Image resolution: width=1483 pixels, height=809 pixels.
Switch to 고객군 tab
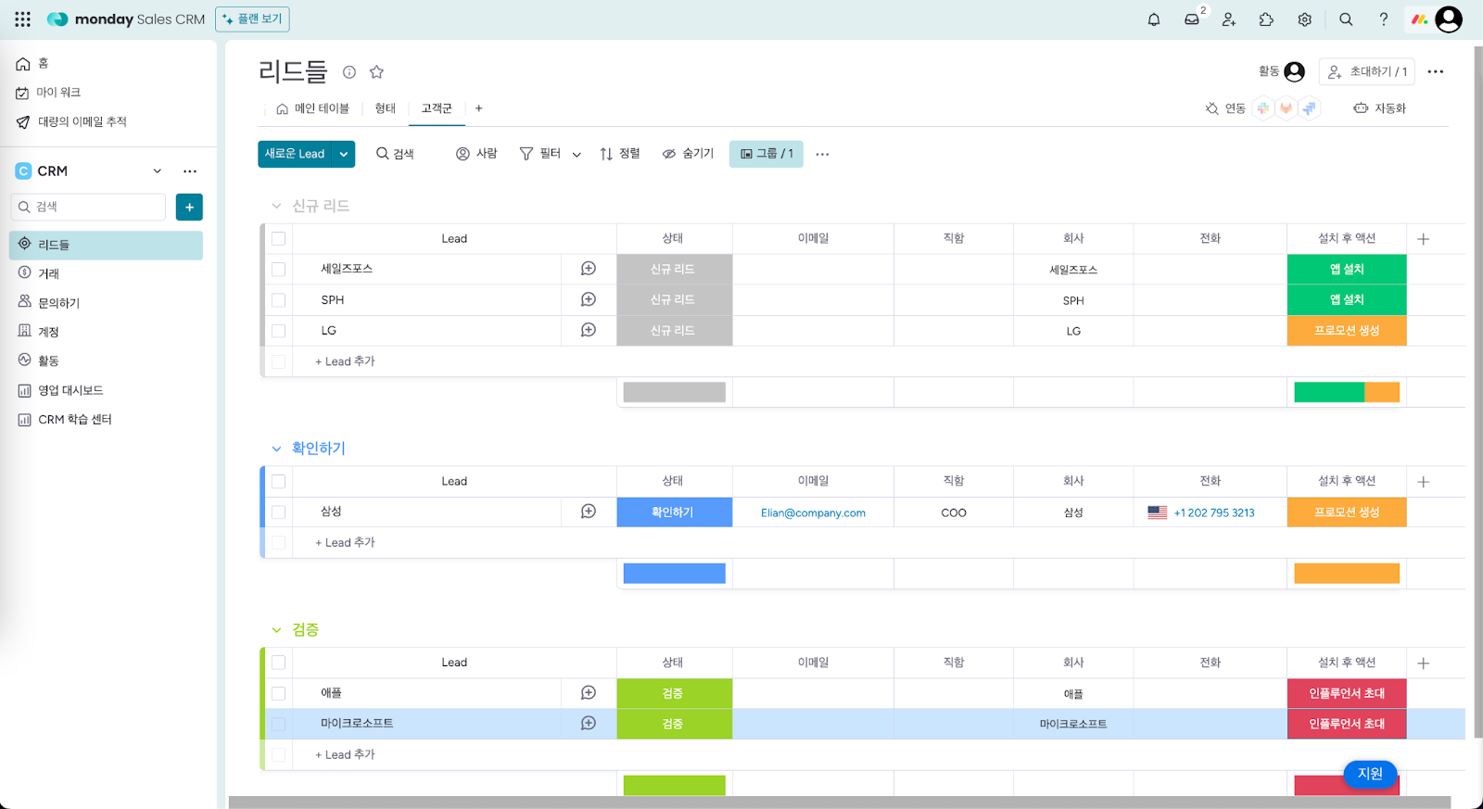tap(437, 108)
